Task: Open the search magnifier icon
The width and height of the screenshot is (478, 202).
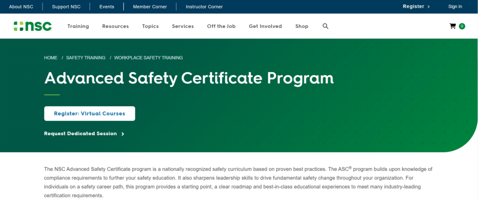Action: [325, 26]
